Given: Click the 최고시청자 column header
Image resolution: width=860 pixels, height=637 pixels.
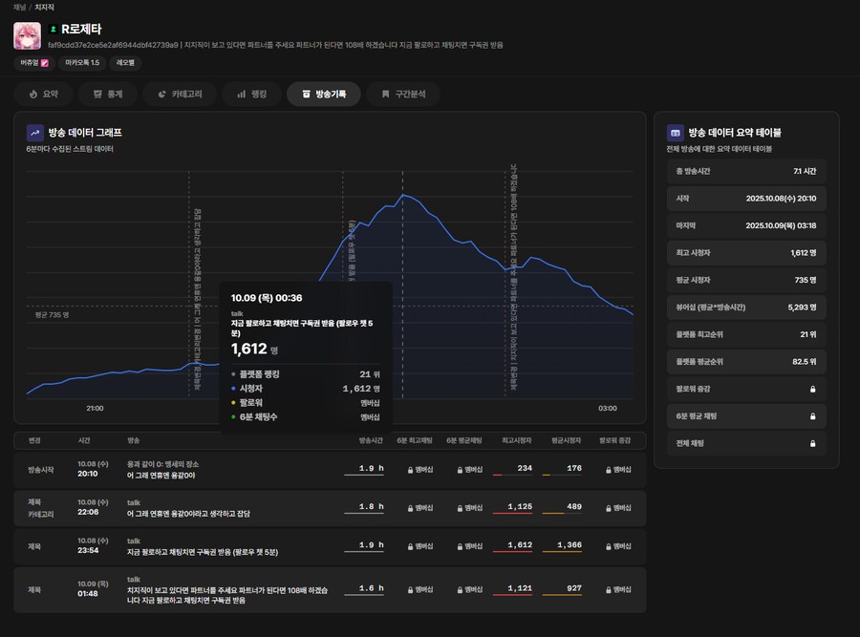Looking at the screenshot, I should pyautogui.click(x=516, y=440).
